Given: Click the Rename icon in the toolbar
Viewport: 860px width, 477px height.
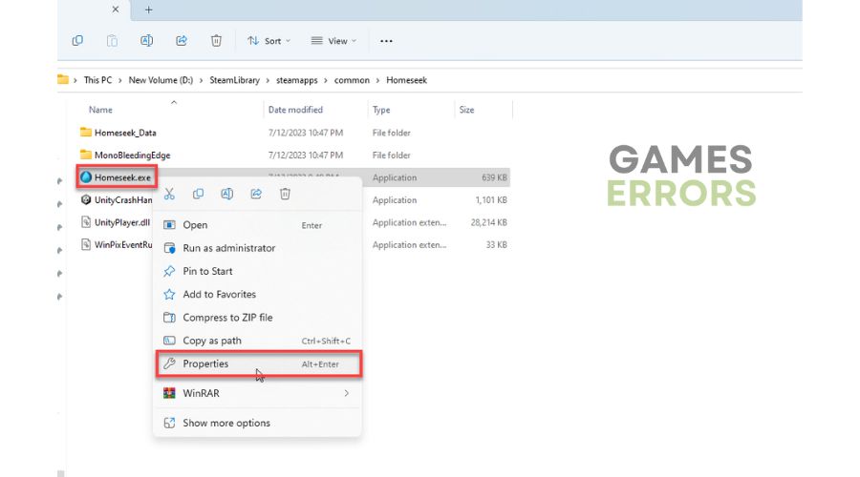Looking at the screenshot, I should coord(146,40).
